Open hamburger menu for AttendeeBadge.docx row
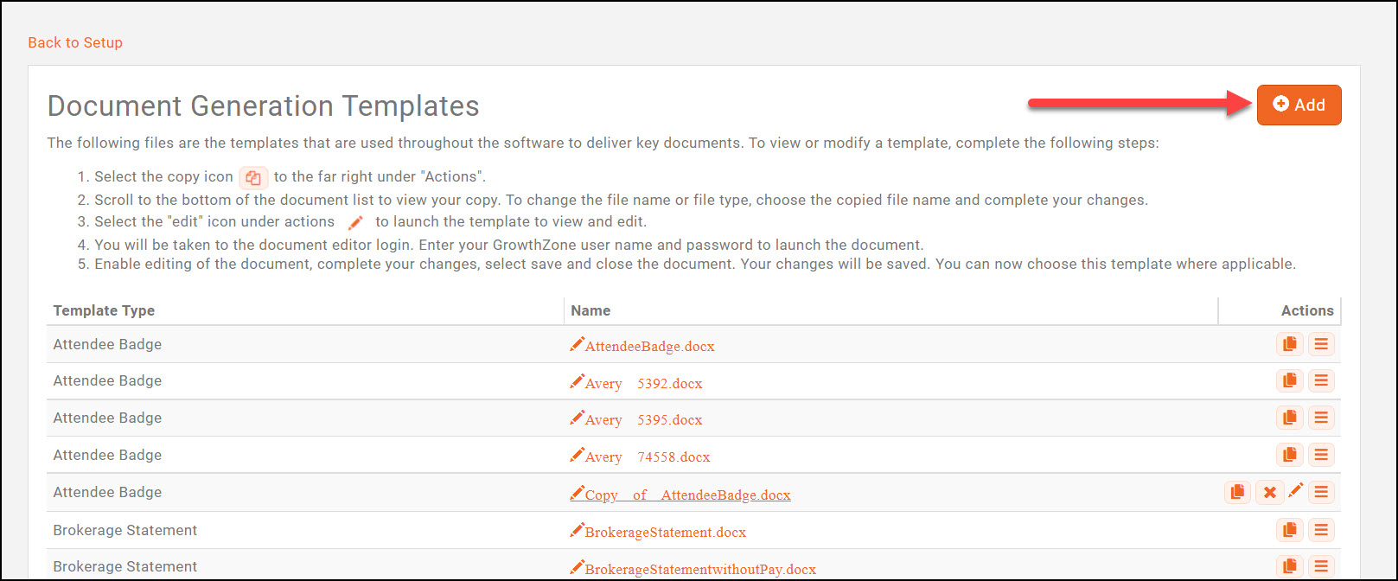The width and height of the screenshot is (1398, 581). pyautogui.click(x=1320, y=344)
